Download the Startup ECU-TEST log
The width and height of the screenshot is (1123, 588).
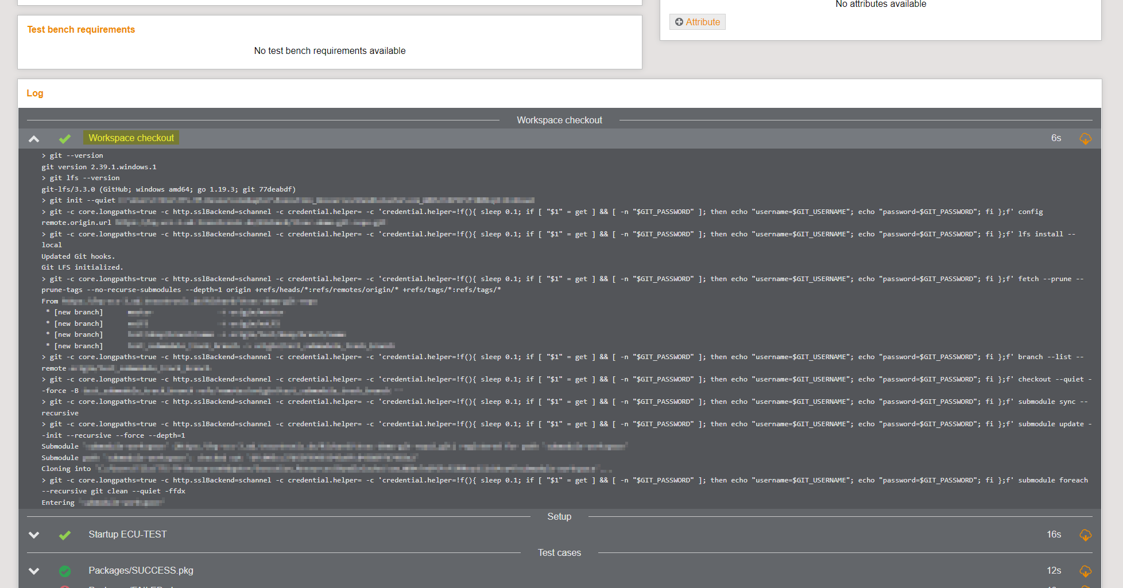1085,535
